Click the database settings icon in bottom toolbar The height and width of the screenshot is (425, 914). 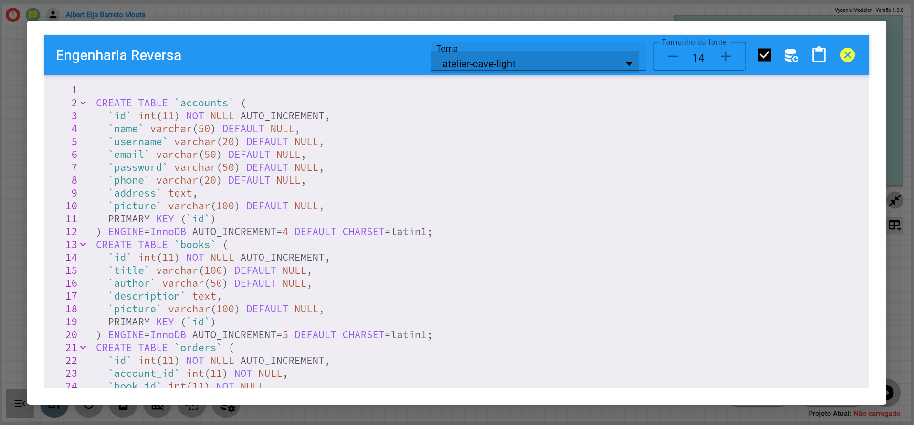pos(227,407)
